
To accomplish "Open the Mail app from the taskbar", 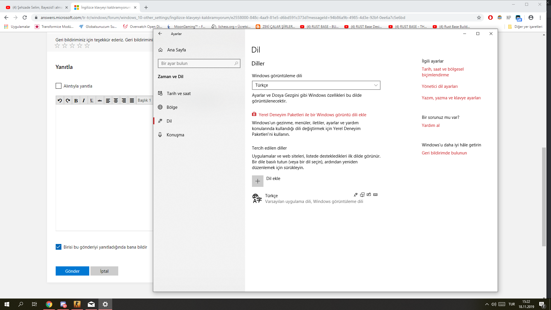I will (91, 304).
